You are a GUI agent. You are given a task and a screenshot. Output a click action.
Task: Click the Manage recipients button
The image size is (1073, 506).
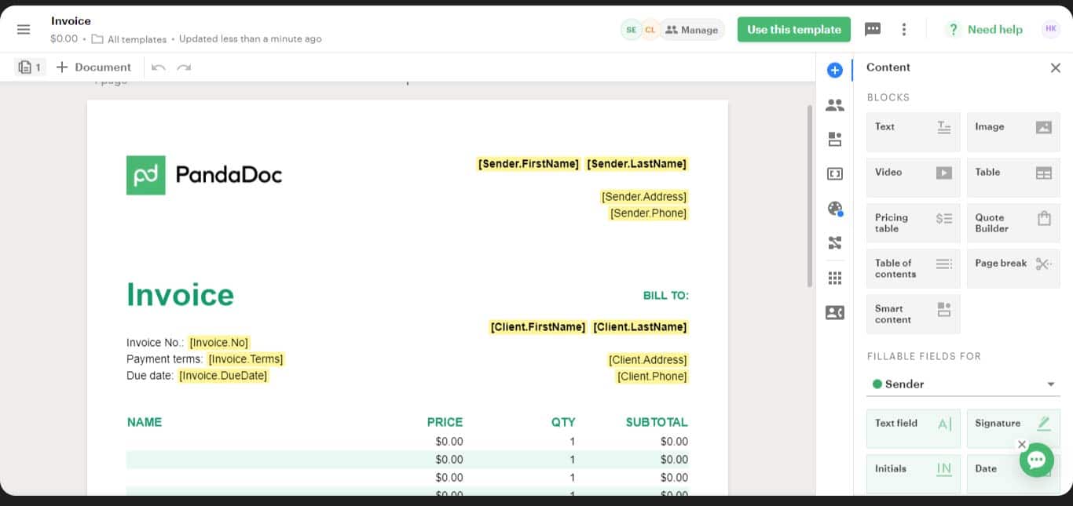pos(691,30)
